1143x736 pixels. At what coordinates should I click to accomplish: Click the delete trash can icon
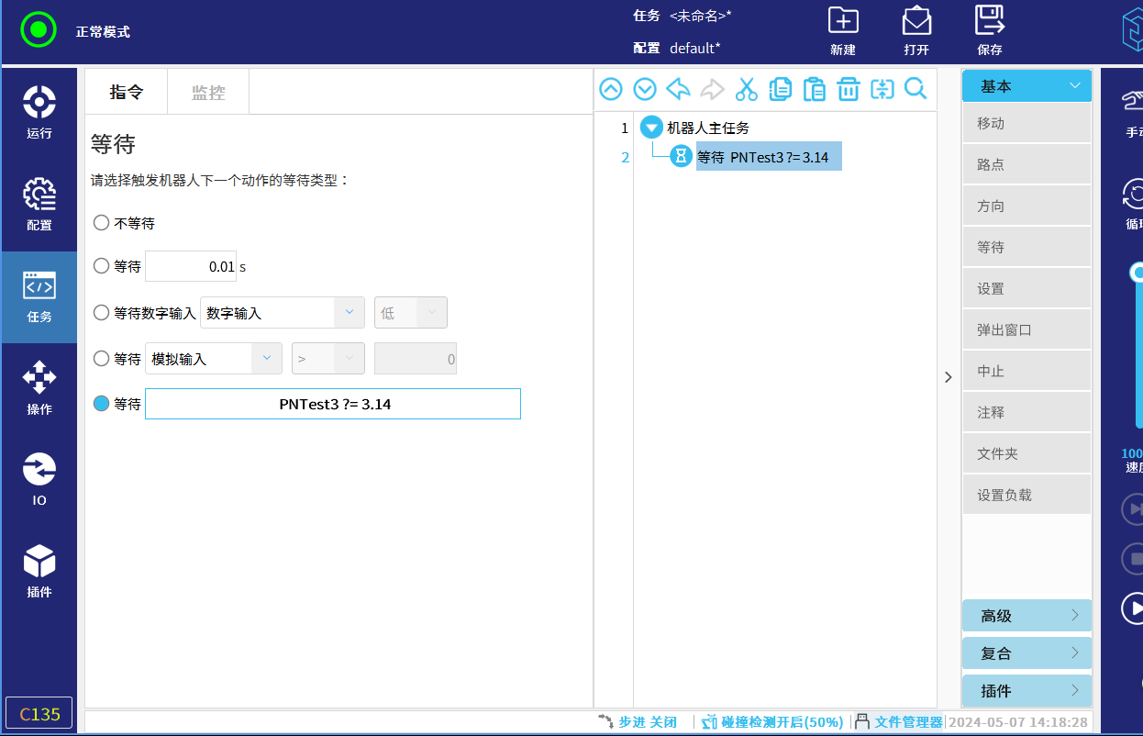pyautogui.click(x=849, y=89)
